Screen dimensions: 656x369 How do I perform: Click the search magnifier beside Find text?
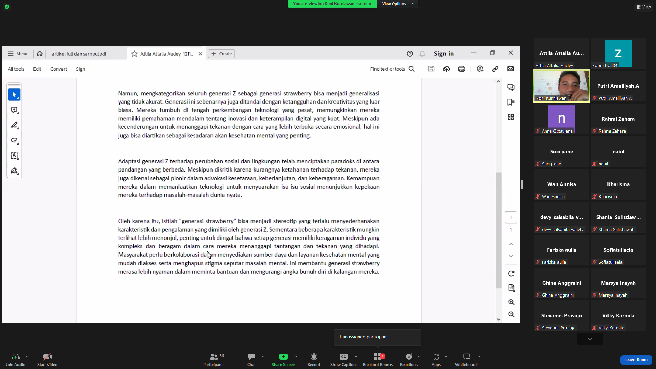412,69
